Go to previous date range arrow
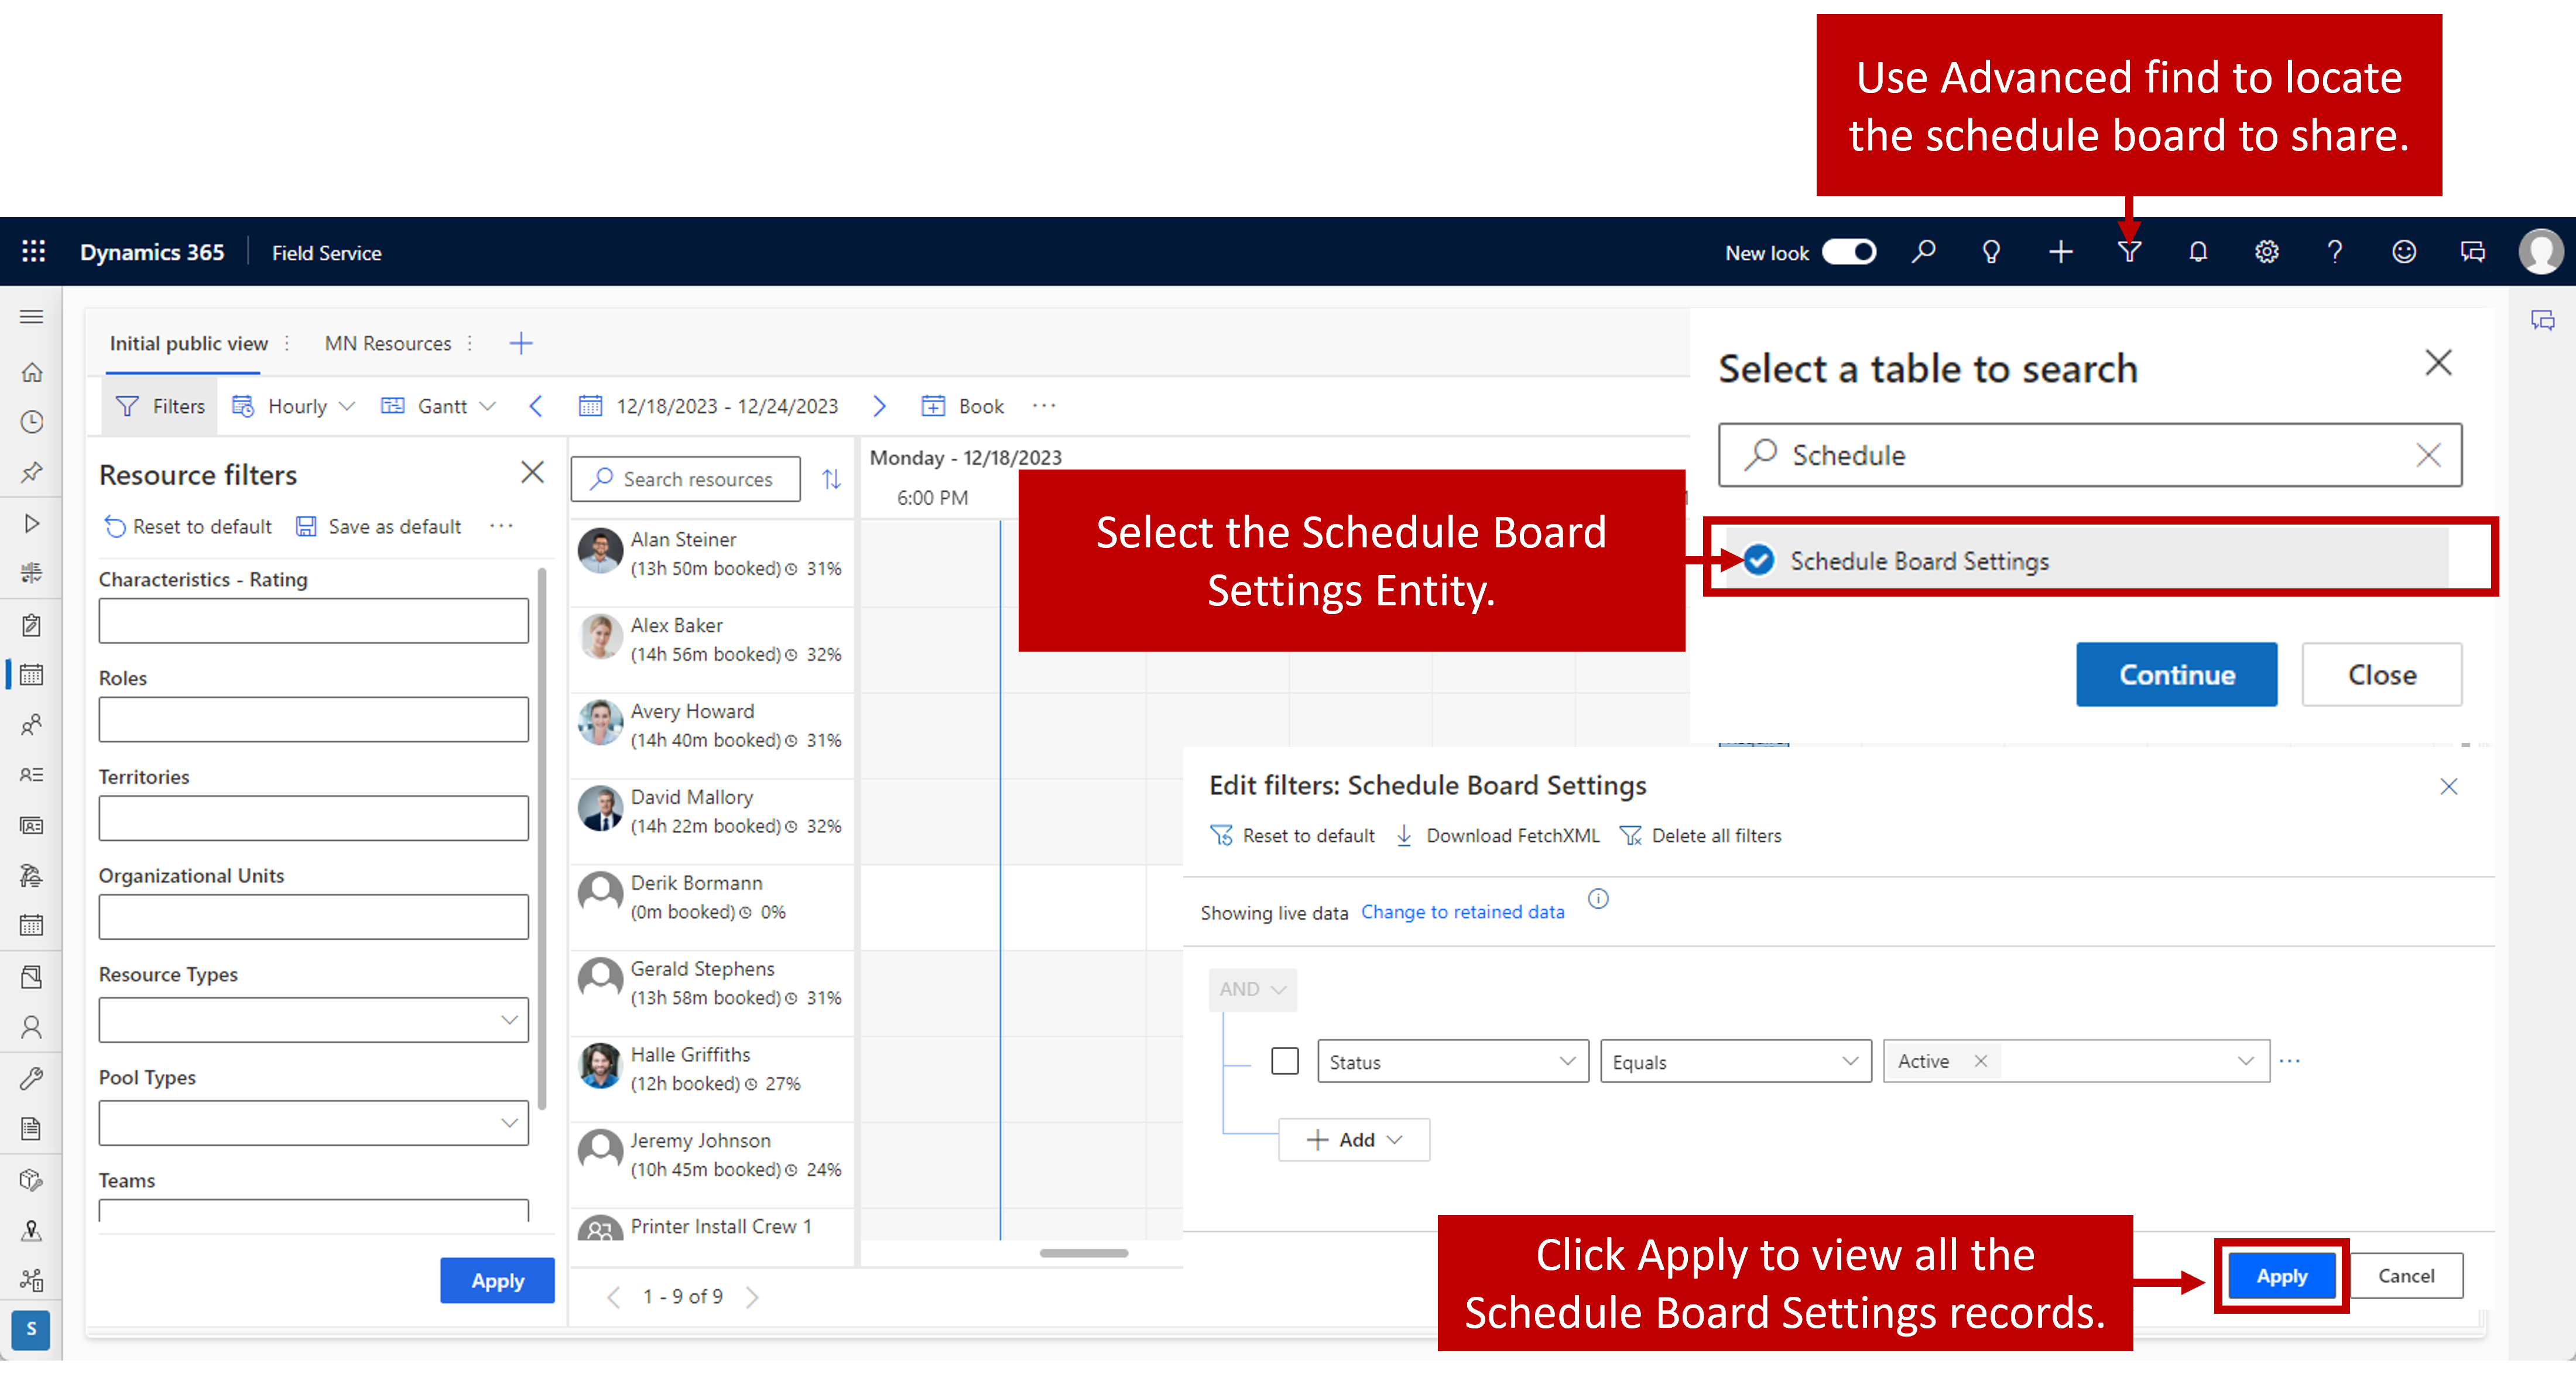 536,406
